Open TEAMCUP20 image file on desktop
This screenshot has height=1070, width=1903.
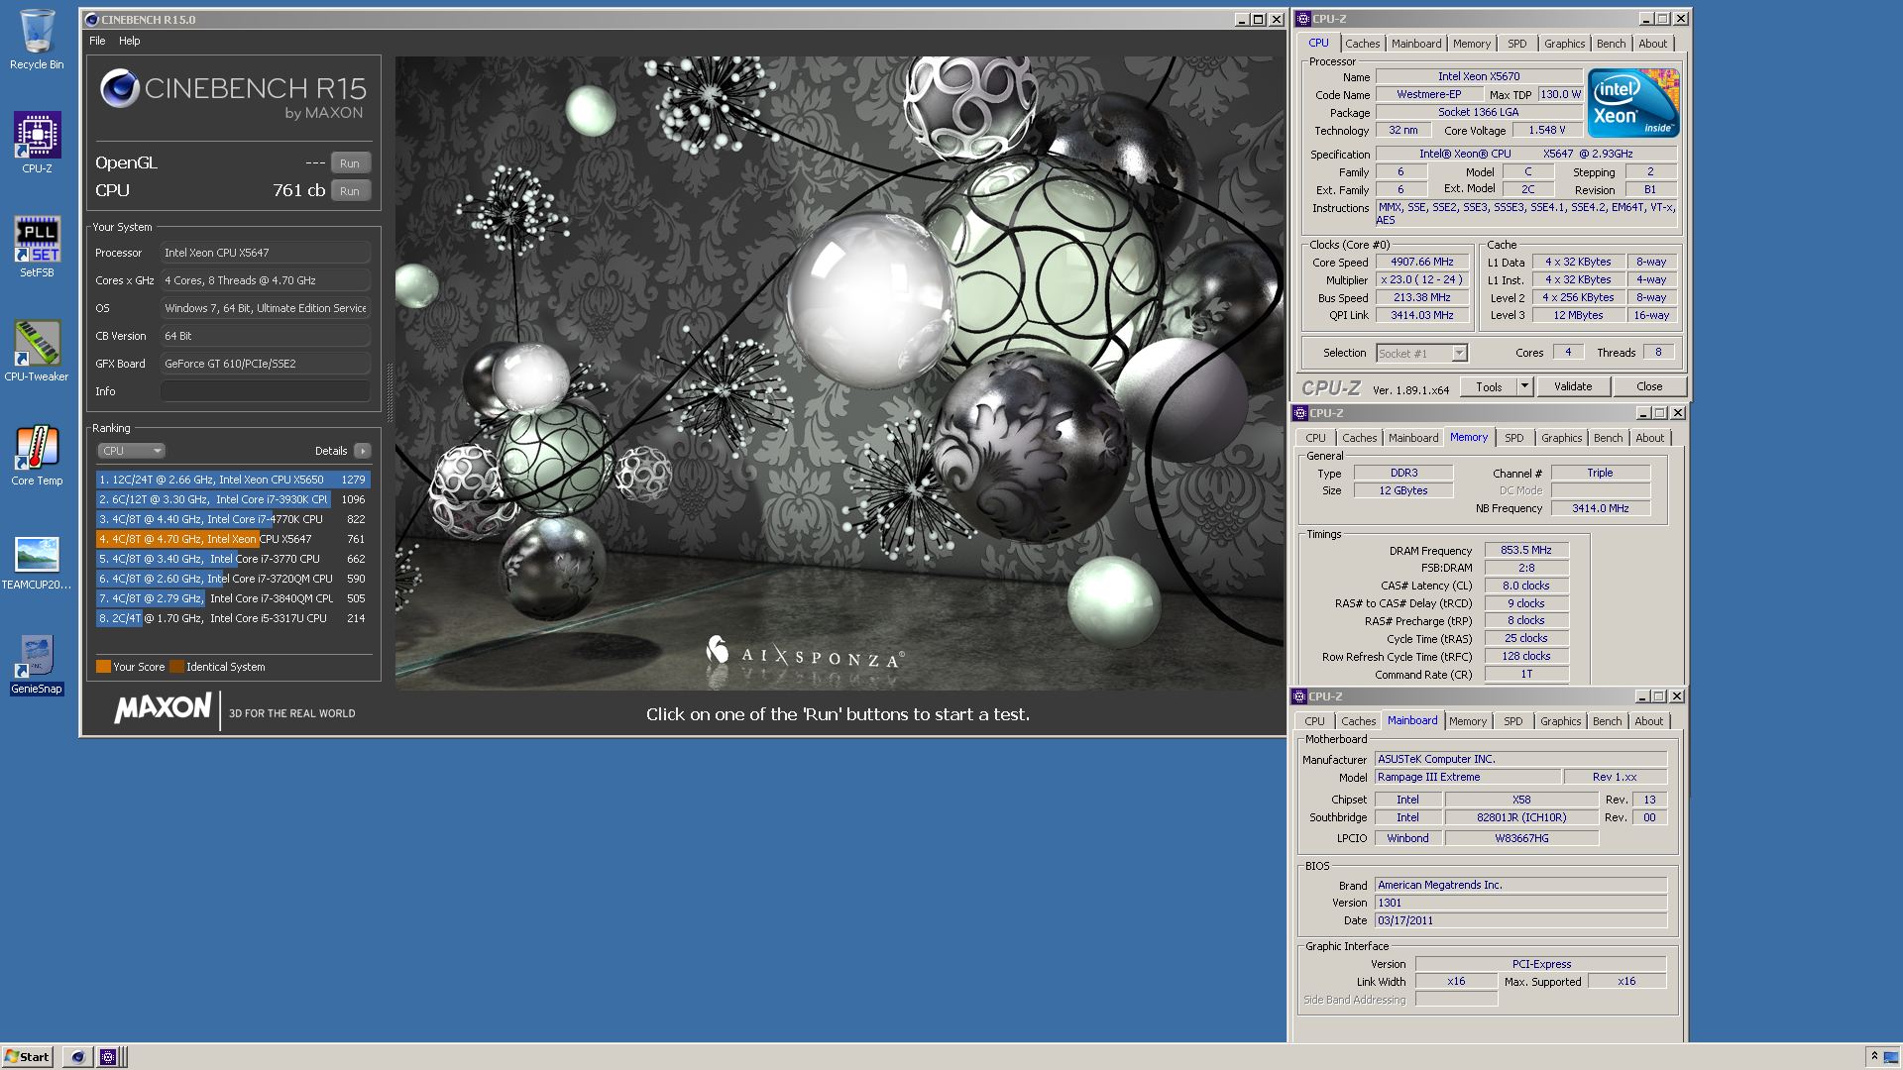(37, 563)
